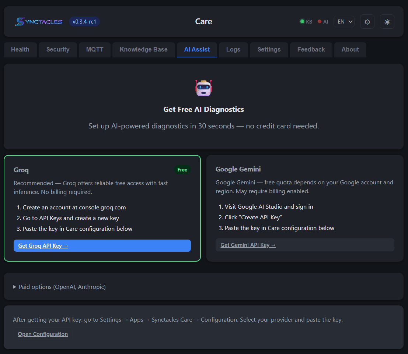Click Get Gemini API Key link
This screenshot has height=354, width=408.
pyautogui.click(x=248, y=245)
